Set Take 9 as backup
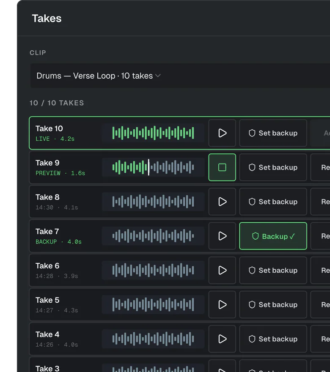The image size is (330, 372). 273,167
